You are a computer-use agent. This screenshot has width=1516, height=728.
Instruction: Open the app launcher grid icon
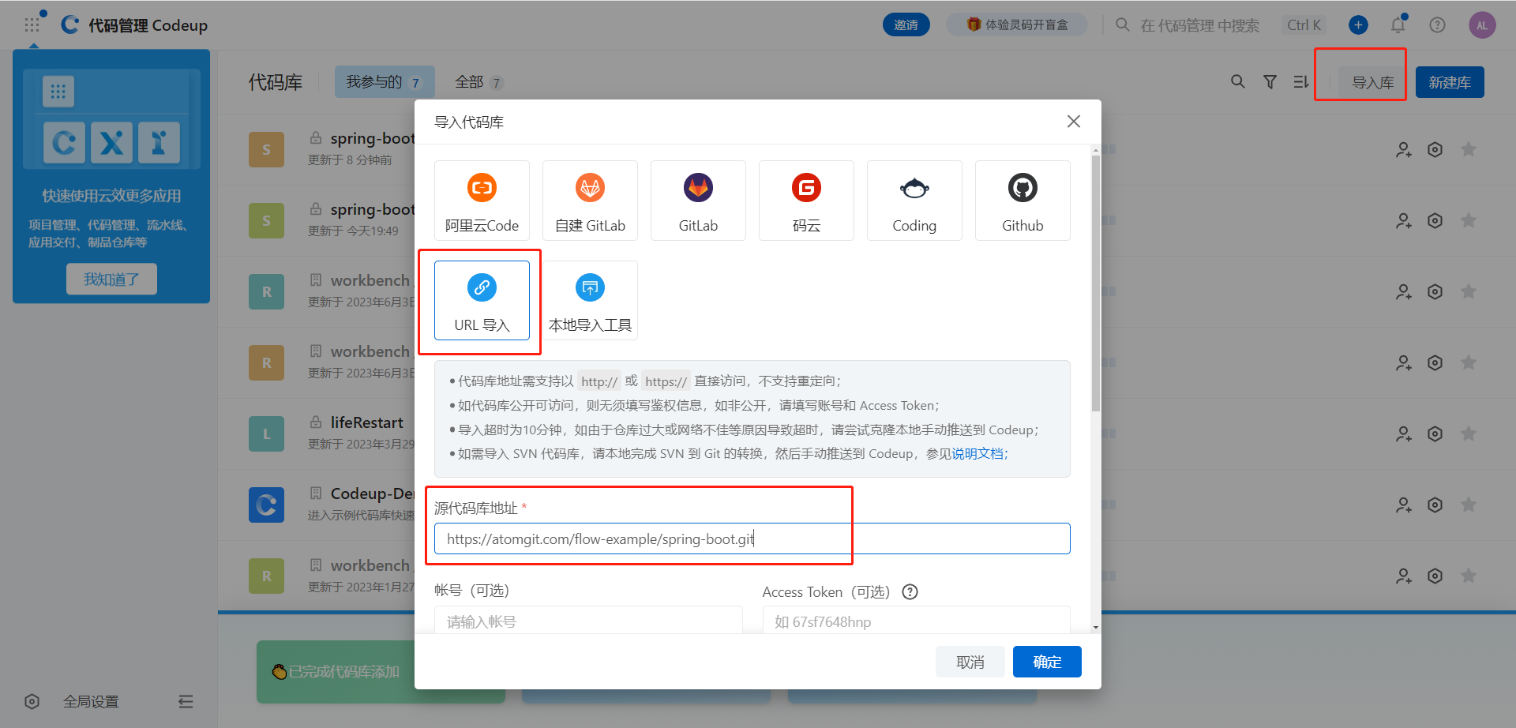(x=32, y=25)
